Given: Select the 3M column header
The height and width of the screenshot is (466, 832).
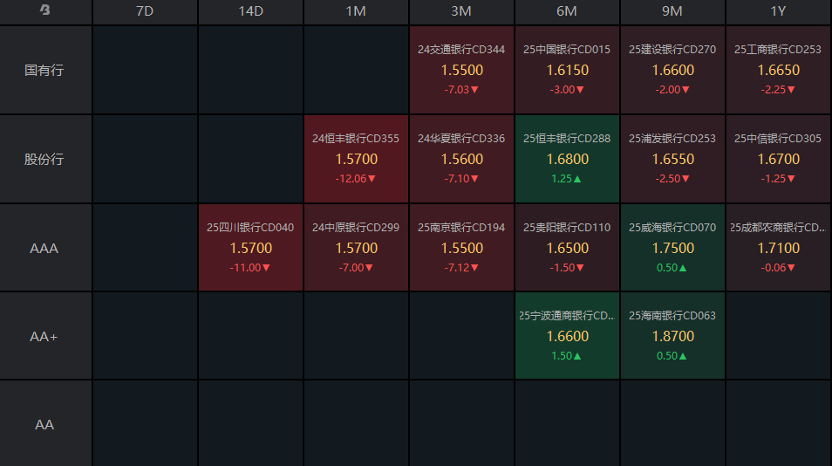Looking at the screenshot, I should tap(461, 11).
